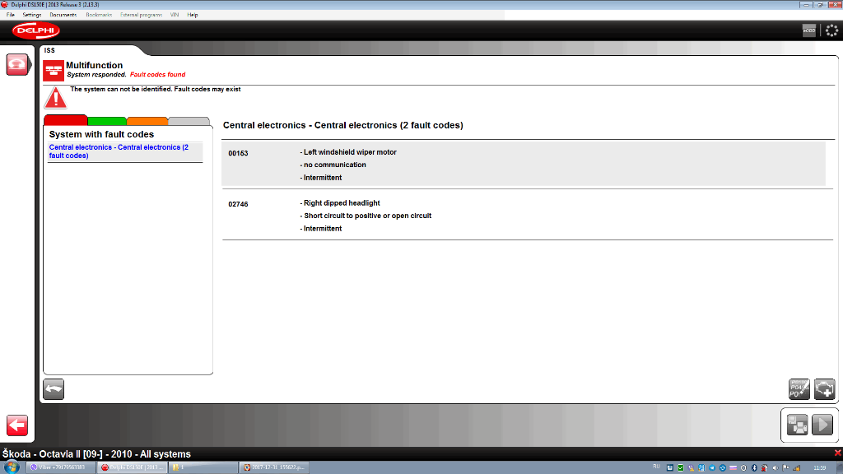
Task: Click the dotted spinner icon in the top-right
Action: (x=831, y=30)
